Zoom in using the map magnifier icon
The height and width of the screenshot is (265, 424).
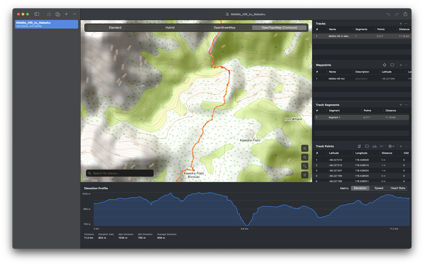click(x=305, y=148)
